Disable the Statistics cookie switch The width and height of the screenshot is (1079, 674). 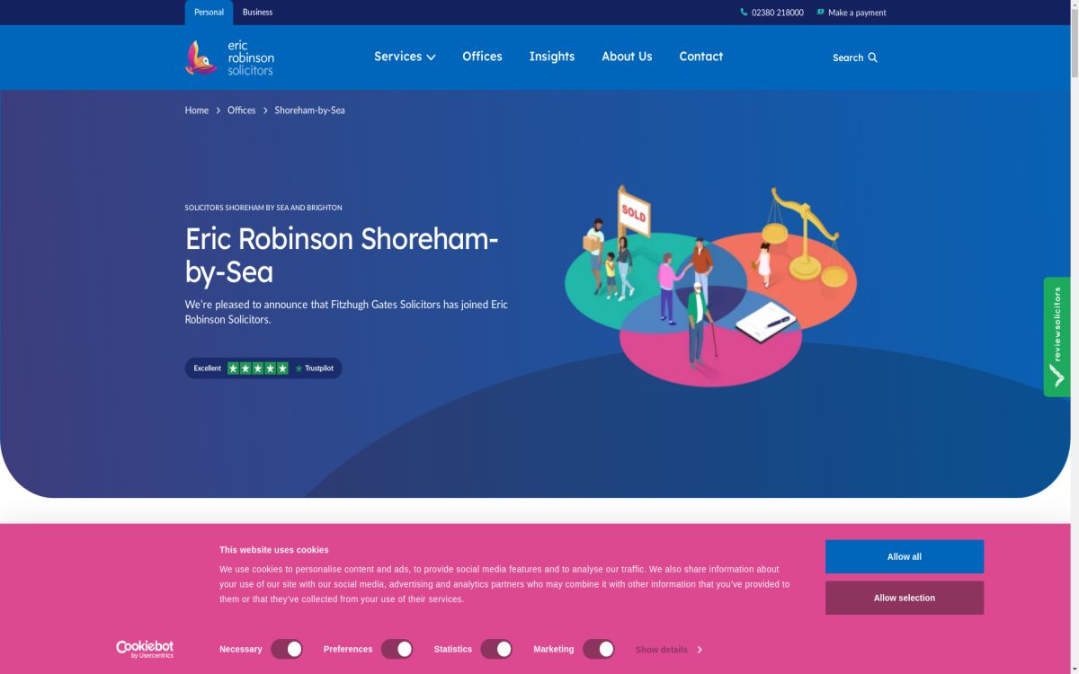pyautogui.click(x=496, y=649)
